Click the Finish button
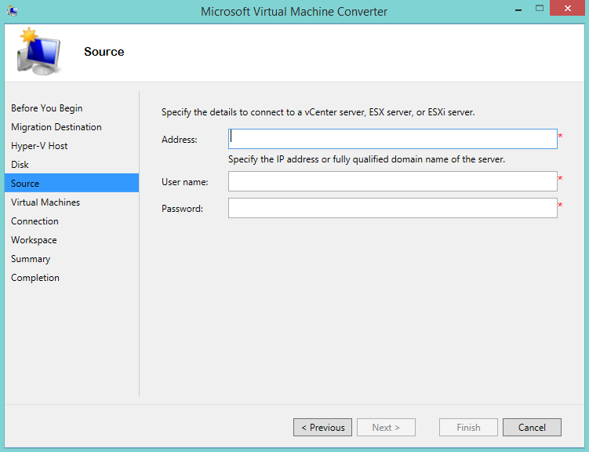This screenshot has width=589, height=452. click(468, 427)
